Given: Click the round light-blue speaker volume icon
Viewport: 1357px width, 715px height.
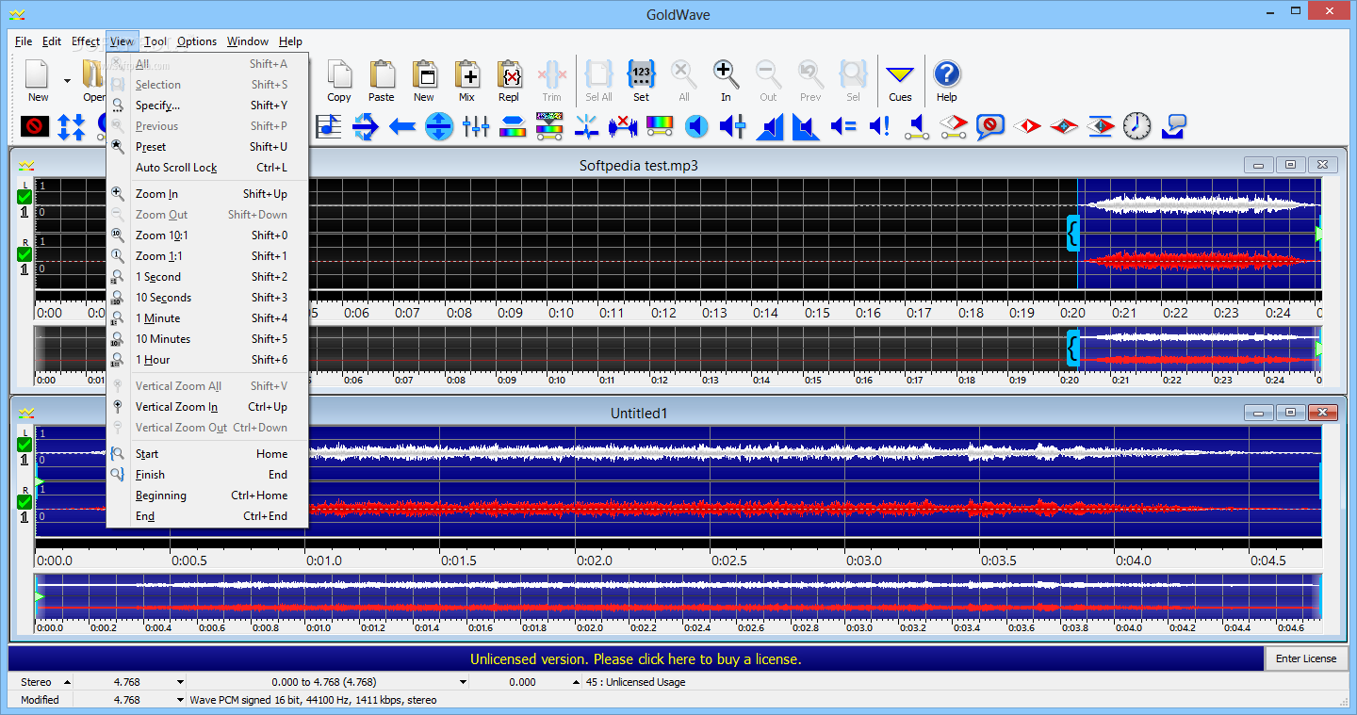Looking at the screenshot, I should pyautogui.click(x=696, y=126).
